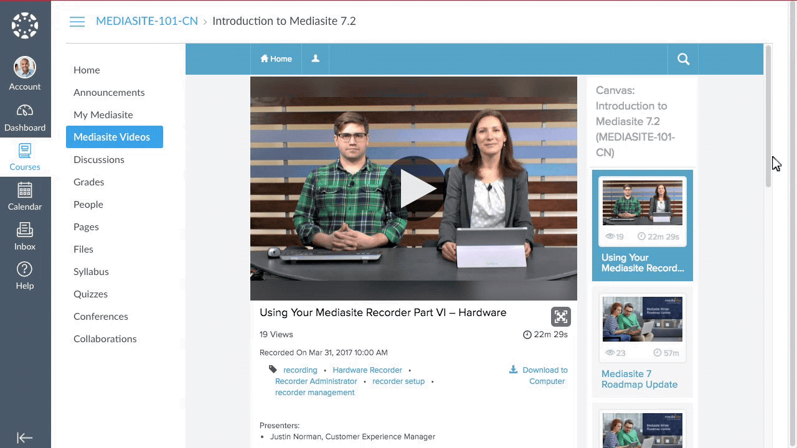797x448 pixels.
Task: Open the Calendar in global navigation
Action: 25,197
